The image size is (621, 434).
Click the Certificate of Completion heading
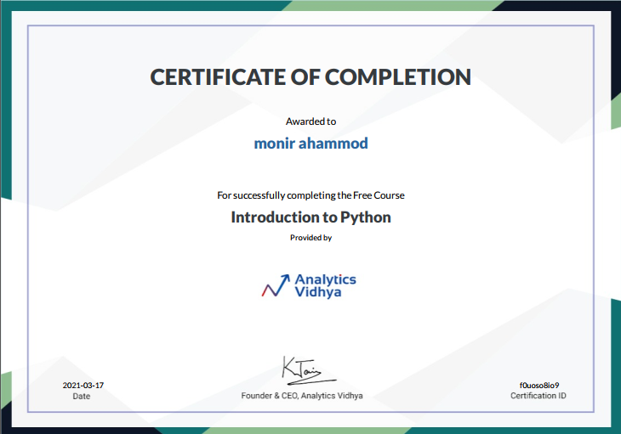click(x=310, y=76)
